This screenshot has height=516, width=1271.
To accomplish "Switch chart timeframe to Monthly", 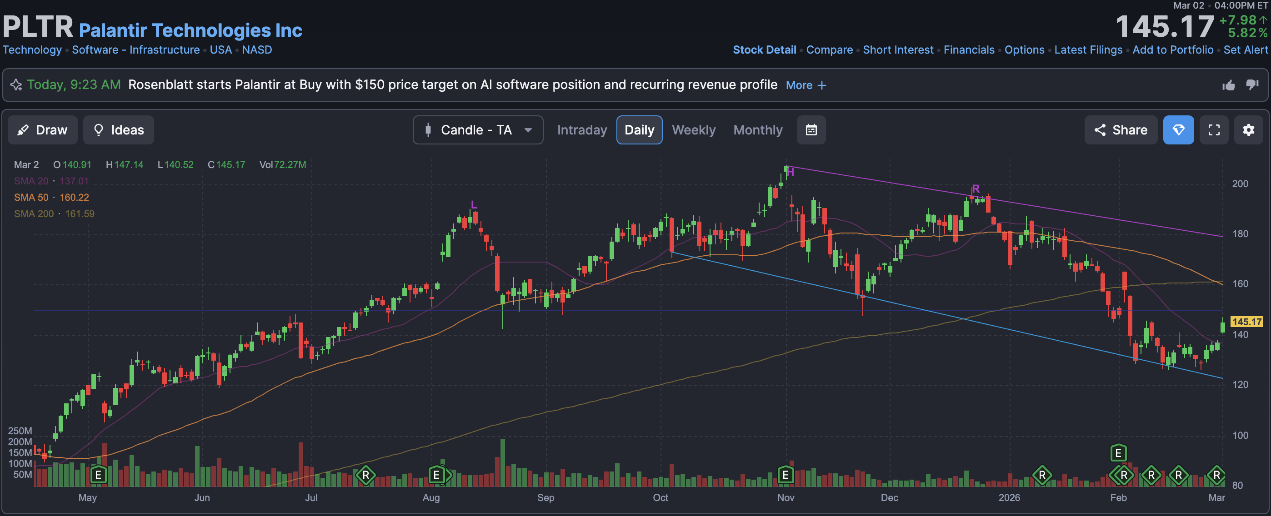I will click(x=757, y=130).
